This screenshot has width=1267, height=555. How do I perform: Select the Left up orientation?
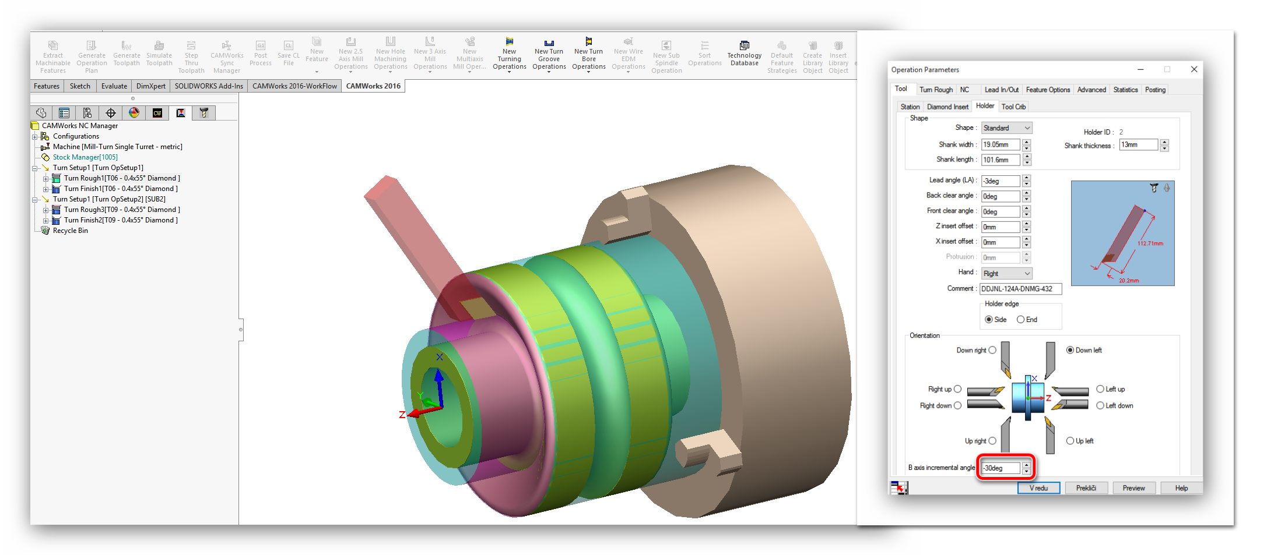click(x=1100, y=389)
